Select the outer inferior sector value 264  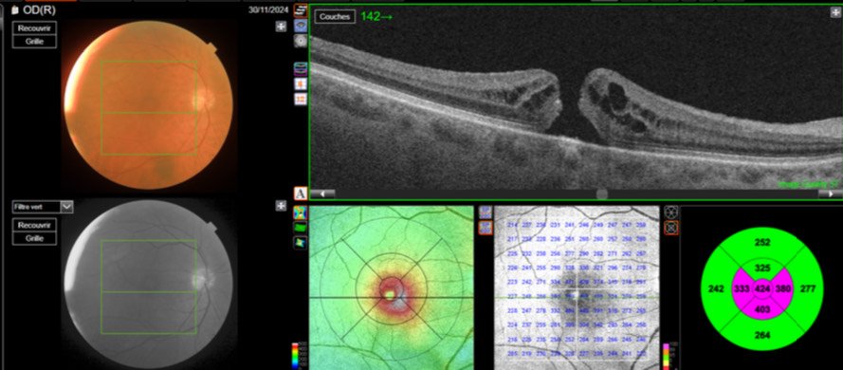(x=762, y=336)
